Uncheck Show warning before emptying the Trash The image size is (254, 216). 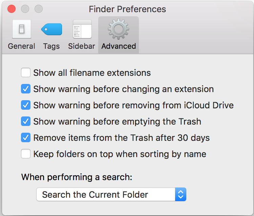[26, 122]
